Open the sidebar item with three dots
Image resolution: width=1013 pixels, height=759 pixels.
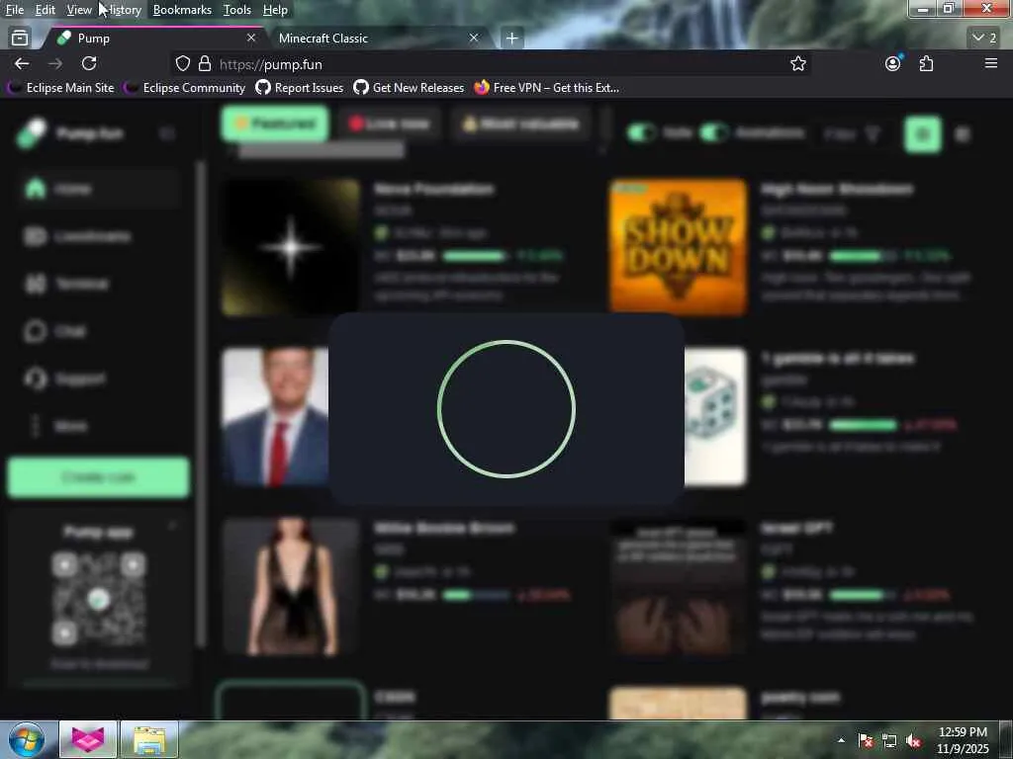[x=98, y=426]
